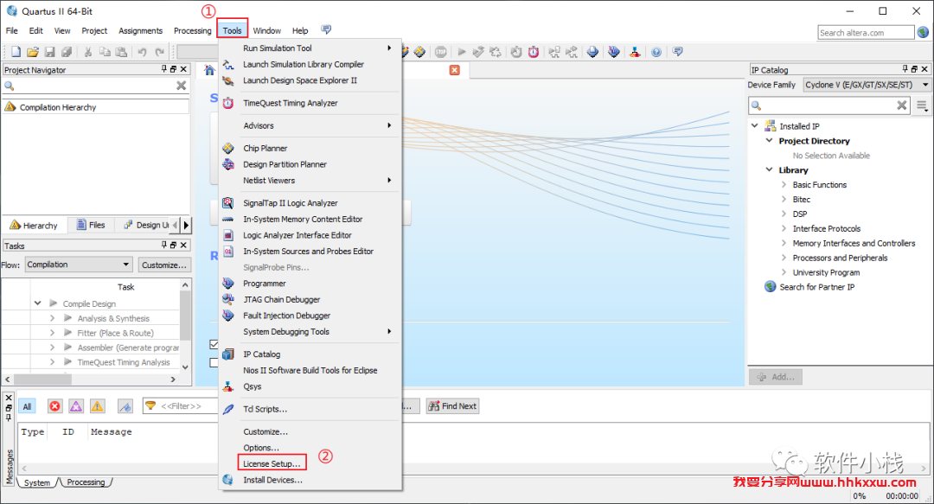Click the Programmer toolbar icon
Image resolution: width=934 pixels, height=504 pixels.
click(x=613, y=53)
